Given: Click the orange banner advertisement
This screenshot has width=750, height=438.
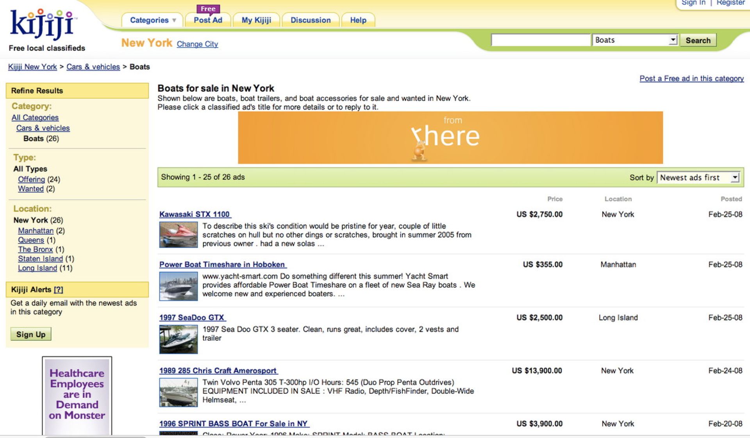Looking at the screenshot, I should tap(450, 137).
